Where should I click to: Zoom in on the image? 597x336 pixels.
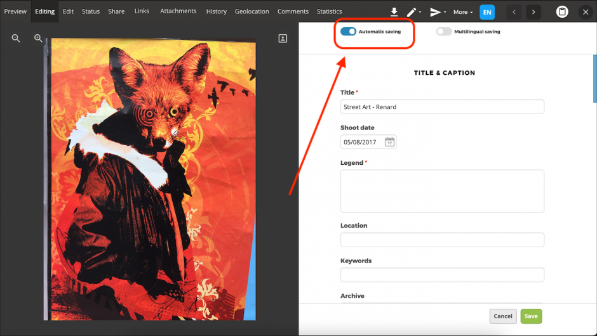tap(38, 38)
